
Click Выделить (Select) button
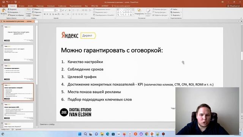(x=175, y=15)
